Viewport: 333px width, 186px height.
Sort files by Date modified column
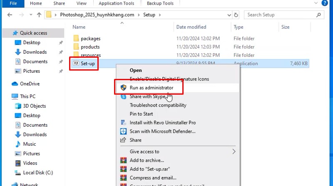190,27
